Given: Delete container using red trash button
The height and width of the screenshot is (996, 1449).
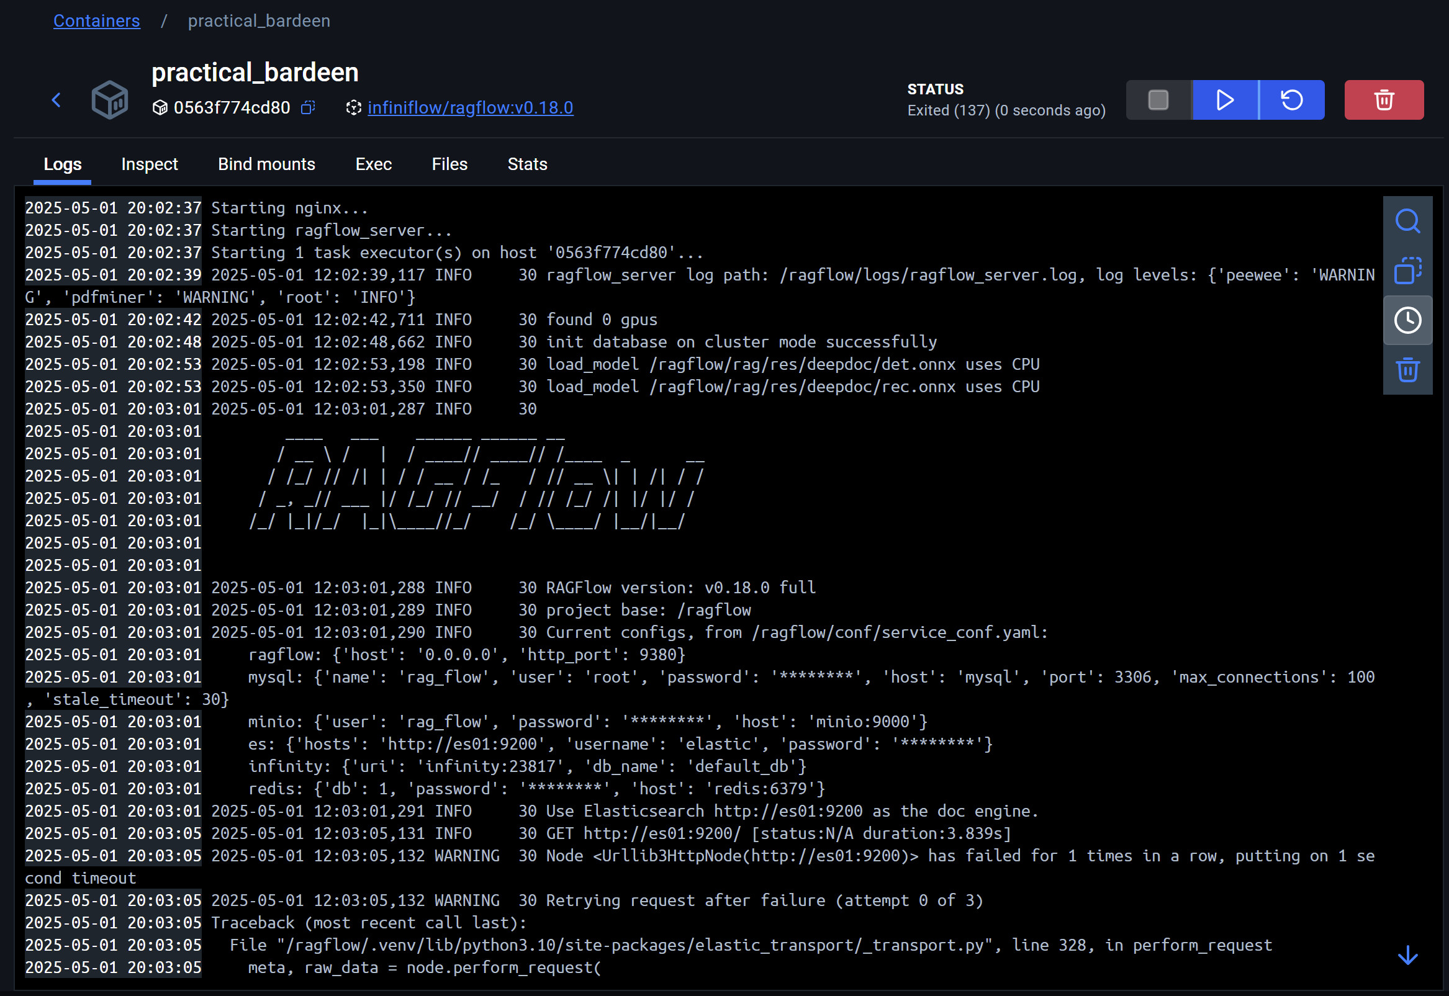Looking at the screenshot, I should pos(1383,100).
